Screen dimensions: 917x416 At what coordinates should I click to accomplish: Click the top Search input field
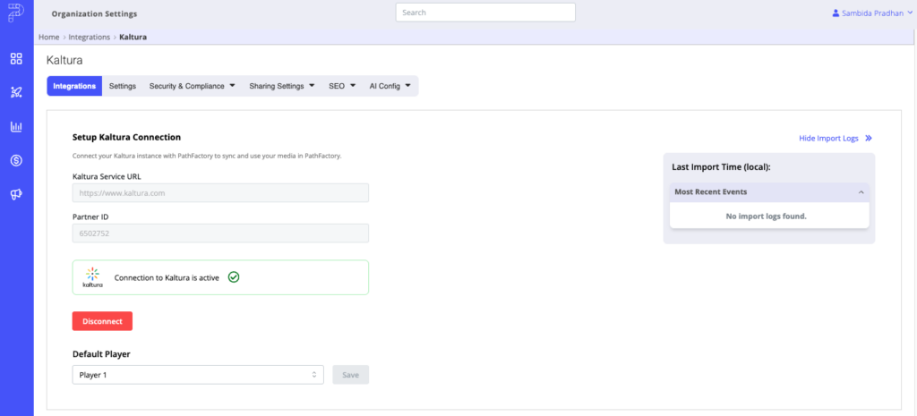[485, 13]
